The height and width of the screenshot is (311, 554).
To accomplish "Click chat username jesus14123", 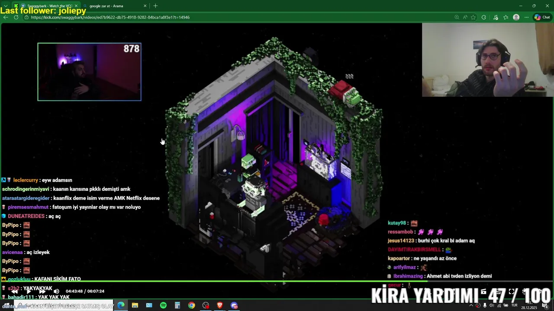I will 401,241.
